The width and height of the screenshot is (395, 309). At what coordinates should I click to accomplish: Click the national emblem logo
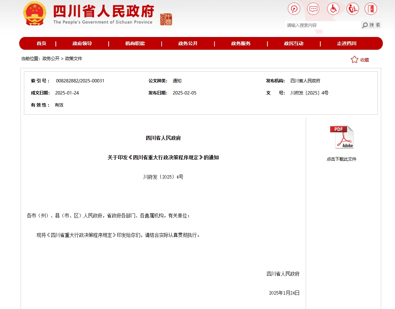34,14
